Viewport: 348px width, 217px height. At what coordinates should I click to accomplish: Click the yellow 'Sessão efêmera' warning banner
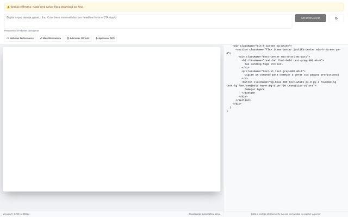[x=174, y=7]
